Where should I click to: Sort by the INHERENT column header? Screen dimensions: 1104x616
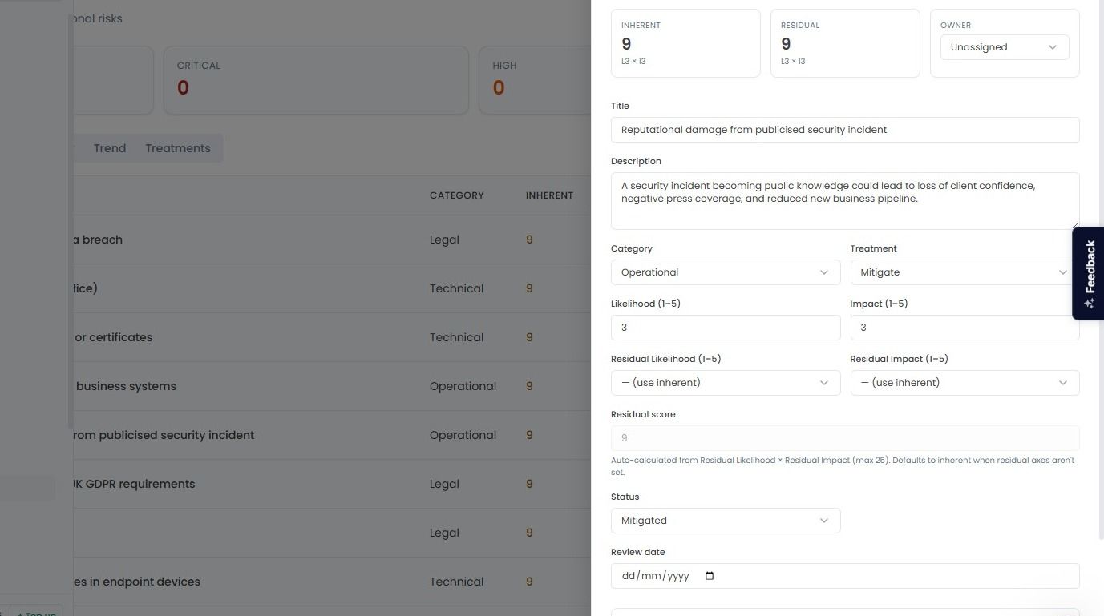[x=549, y=195]
